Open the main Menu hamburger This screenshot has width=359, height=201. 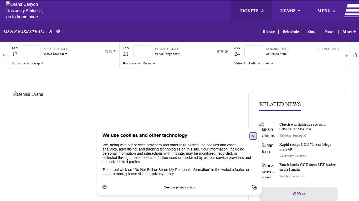[326, 11]
